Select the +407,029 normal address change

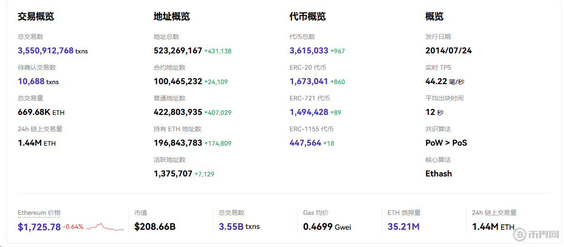pos(218,113)
